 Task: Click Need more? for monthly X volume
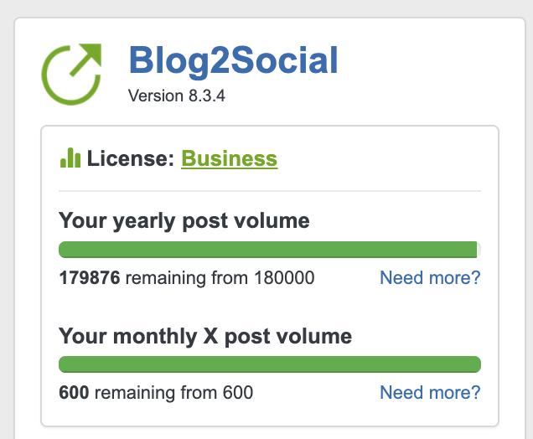coord(430,392)
